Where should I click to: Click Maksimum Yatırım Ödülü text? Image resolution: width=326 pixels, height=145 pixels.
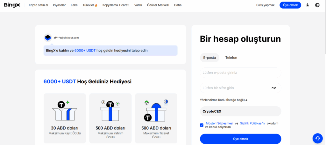click(110, 135)
